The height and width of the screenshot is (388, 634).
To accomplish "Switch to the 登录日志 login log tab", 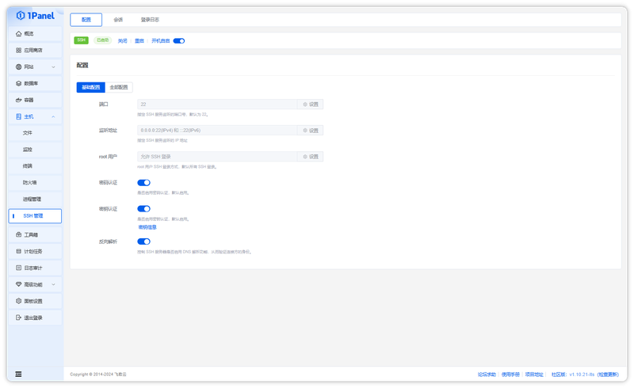I will (150, 19).
